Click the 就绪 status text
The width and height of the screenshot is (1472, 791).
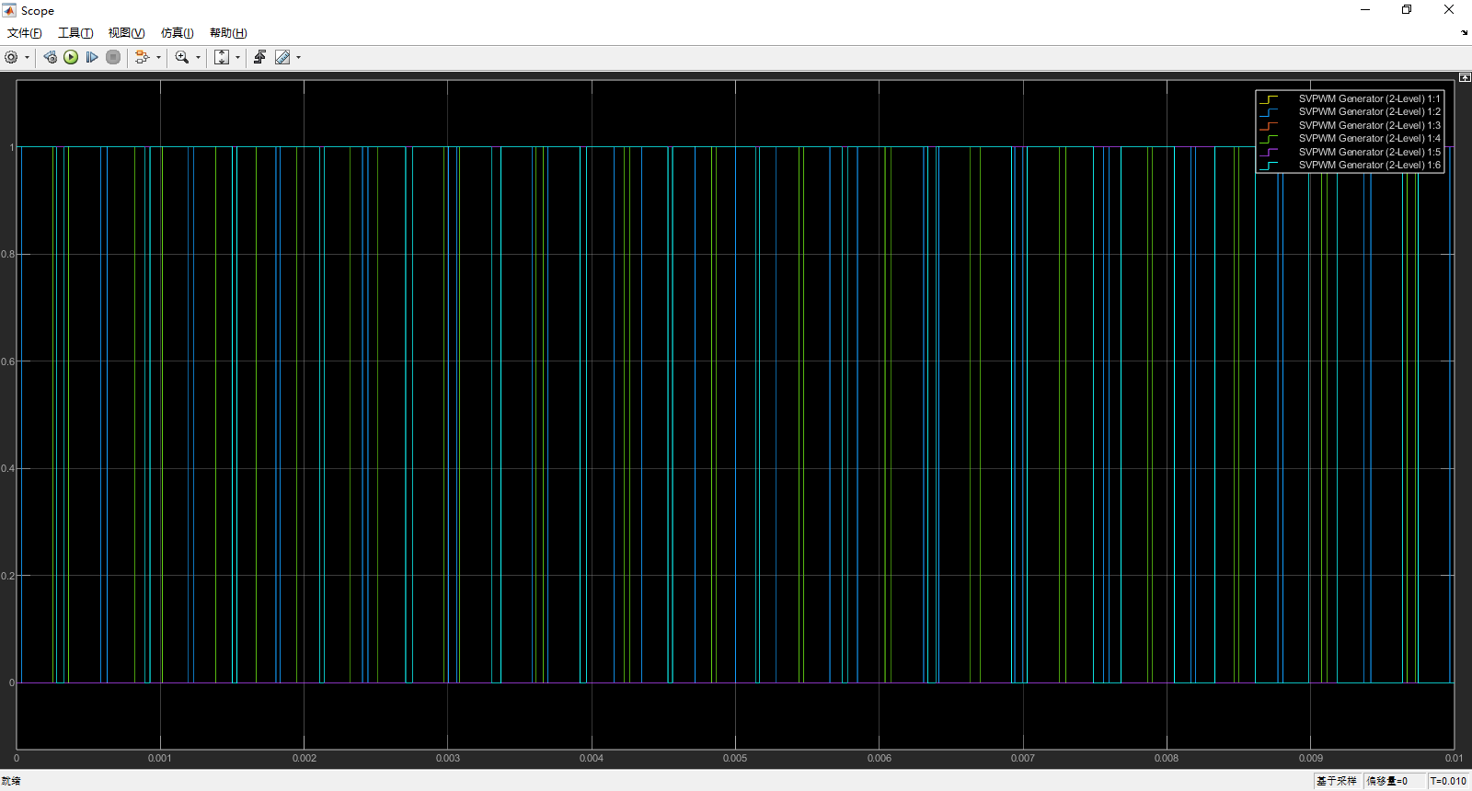click(11, 781)
